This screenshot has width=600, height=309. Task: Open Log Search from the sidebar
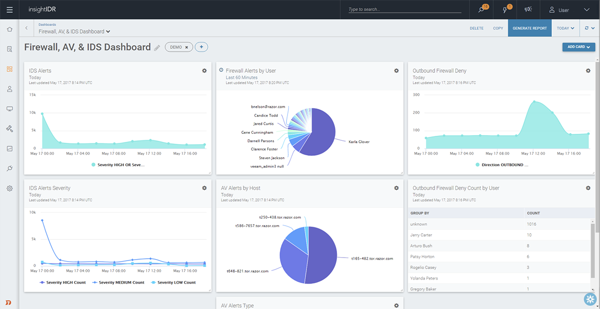click(x=9, y=49)
